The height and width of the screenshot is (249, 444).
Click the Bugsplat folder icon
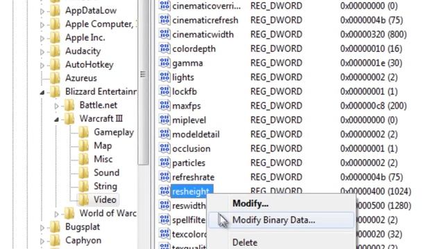[55, 227]
